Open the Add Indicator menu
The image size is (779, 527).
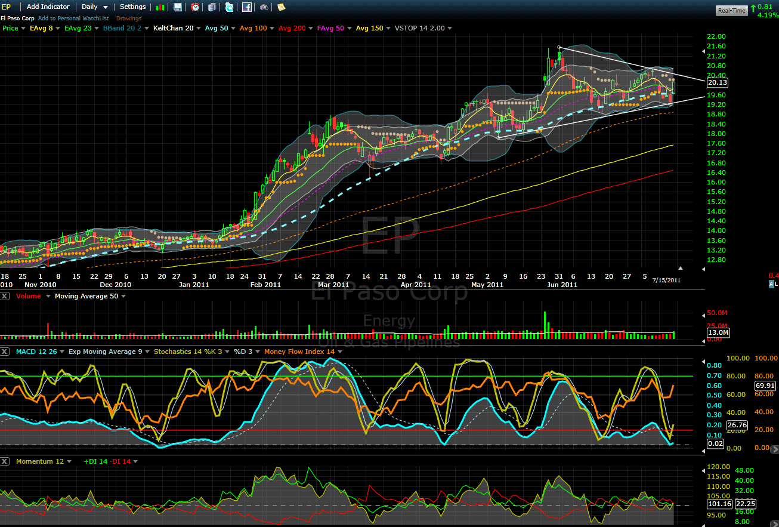click(x=48, y=7)
